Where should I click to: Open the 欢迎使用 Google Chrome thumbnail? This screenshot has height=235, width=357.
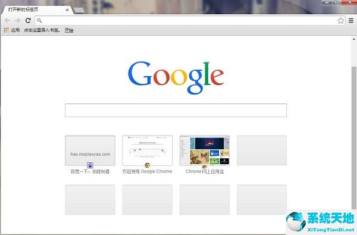[148, 151]
